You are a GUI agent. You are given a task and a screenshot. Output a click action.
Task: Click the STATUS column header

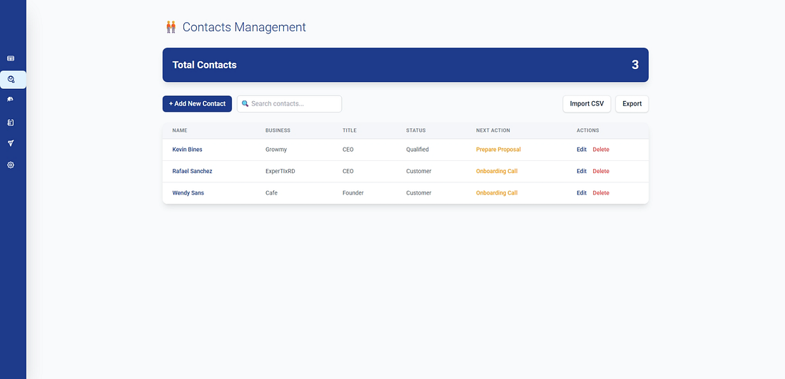(415, 130)
